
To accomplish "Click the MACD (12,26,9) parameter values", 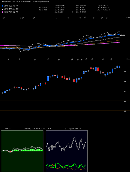I will [x=34, y=129].
